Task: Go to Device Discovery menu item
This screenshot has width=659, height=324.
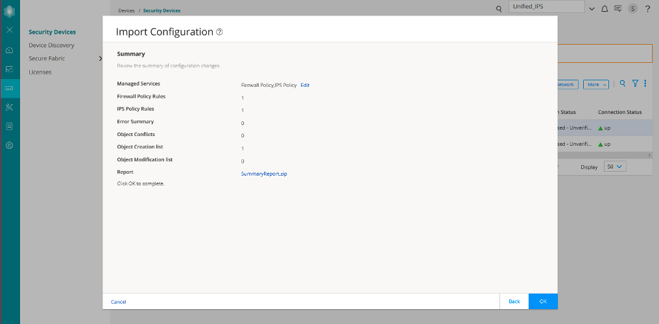Action: [x=51, y=45]
